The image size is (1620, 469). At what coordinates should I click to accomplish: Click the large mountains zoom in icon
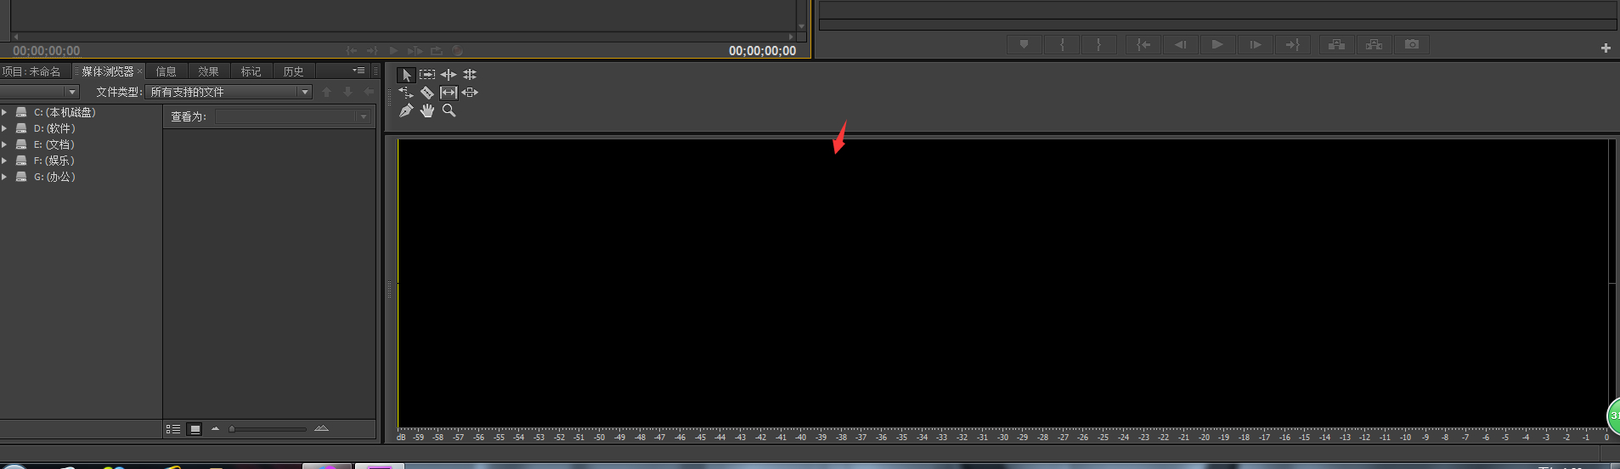coord(321,428)
